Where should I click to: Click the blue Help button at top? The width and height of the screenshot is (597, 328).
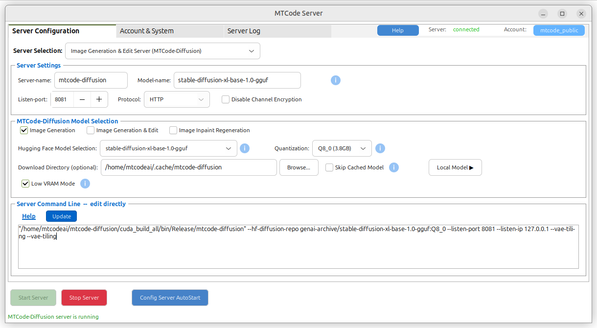pyautogui.click(x=398, y=30)
